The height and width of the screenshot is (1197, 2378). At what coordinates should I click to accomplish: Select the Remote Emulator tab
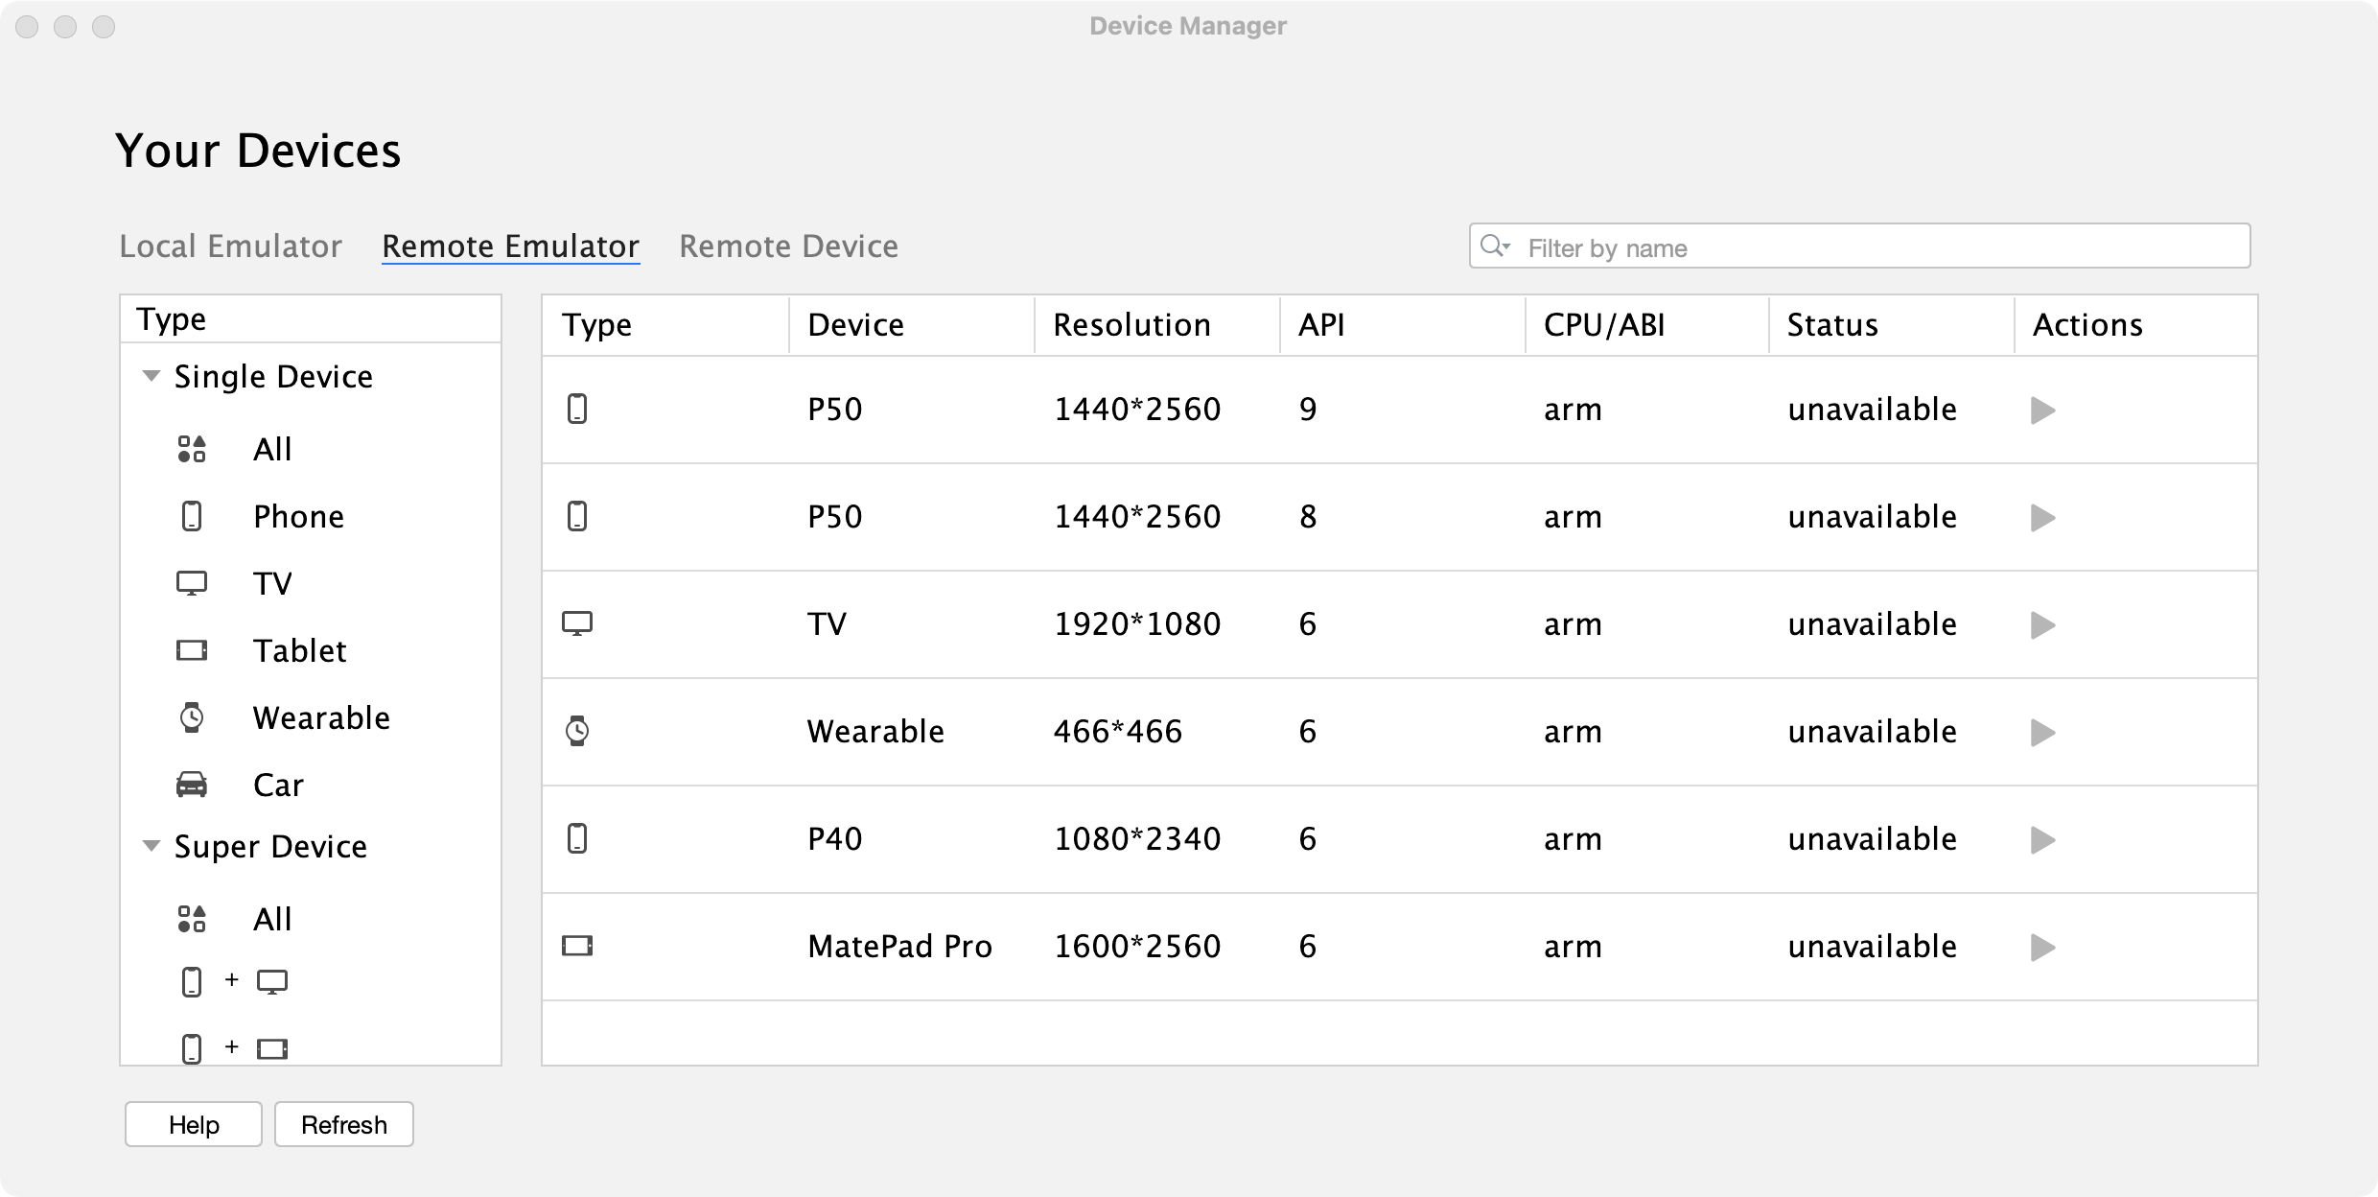point(510,246)
